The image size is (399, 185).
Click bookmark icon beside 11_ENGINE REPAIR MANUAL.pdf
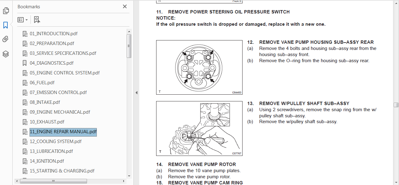click(25, 132)
